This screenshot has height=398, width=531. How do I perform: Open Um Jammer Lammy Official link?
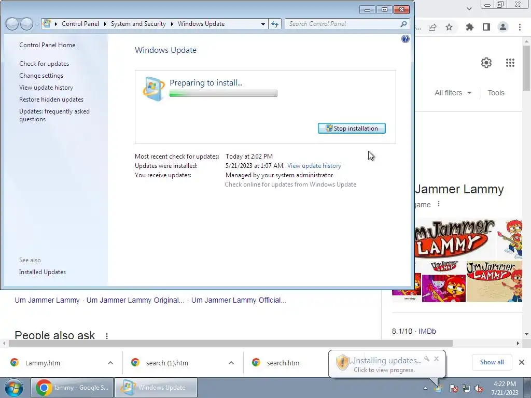239,300
